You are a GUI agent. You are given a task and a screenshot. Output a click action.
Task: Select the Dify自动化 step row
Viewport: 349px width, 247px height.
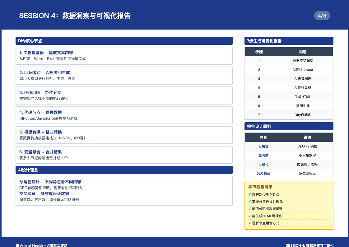pyautogui.click(x=289, y=115)
